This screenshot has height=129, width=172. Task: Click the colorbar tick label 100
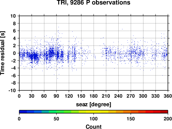click(94, 119)
